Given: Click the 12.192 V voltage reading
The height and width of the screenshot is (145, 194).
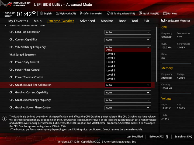Looking at the screenshot, I should click(166, 108).
